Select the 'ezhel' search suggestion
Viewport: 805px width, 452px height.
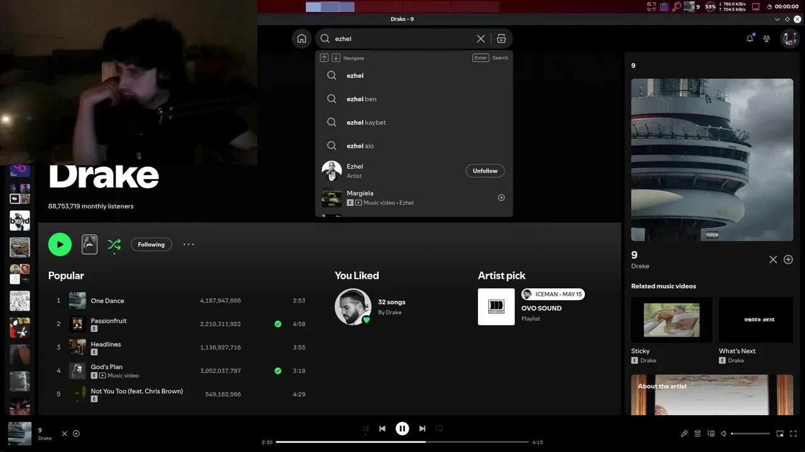[414, 75]
